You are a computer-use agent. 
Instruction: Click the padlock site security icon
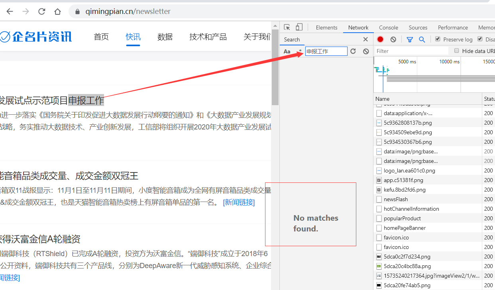(77, 11)
